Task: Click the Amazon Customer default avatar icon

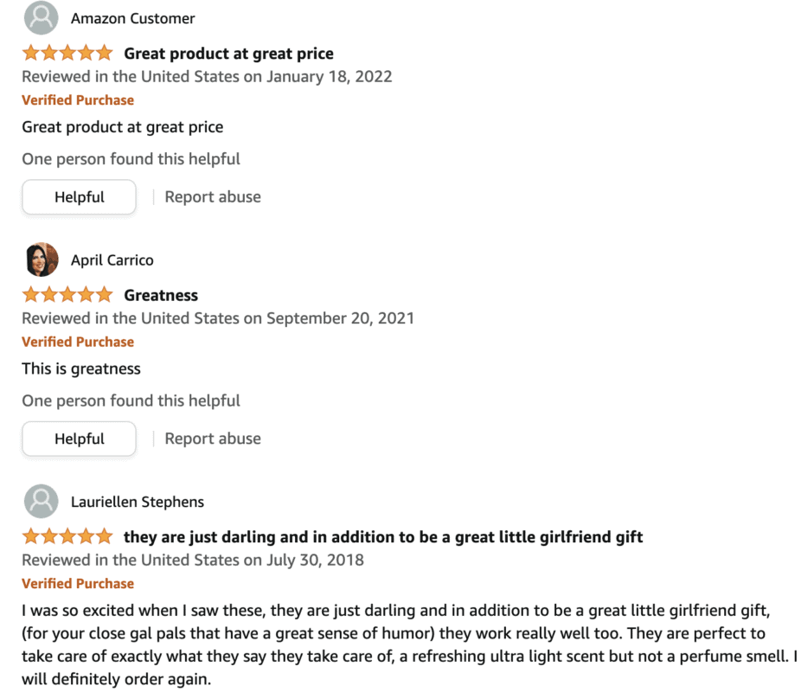Action: [x=41, y=18]
